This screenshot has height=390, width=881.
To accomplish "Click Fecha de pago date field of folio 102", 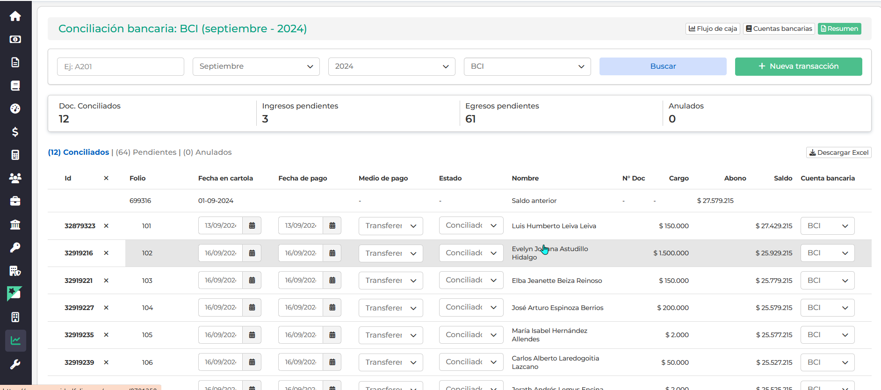I will click(301, 253).
